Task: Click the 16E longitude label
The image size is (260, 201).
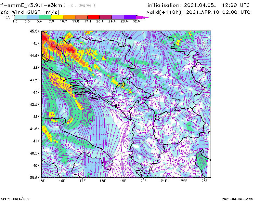Action: (x=62, y=181)
